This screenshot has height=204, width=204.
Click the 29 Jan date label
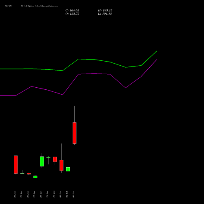pos(47,194)
